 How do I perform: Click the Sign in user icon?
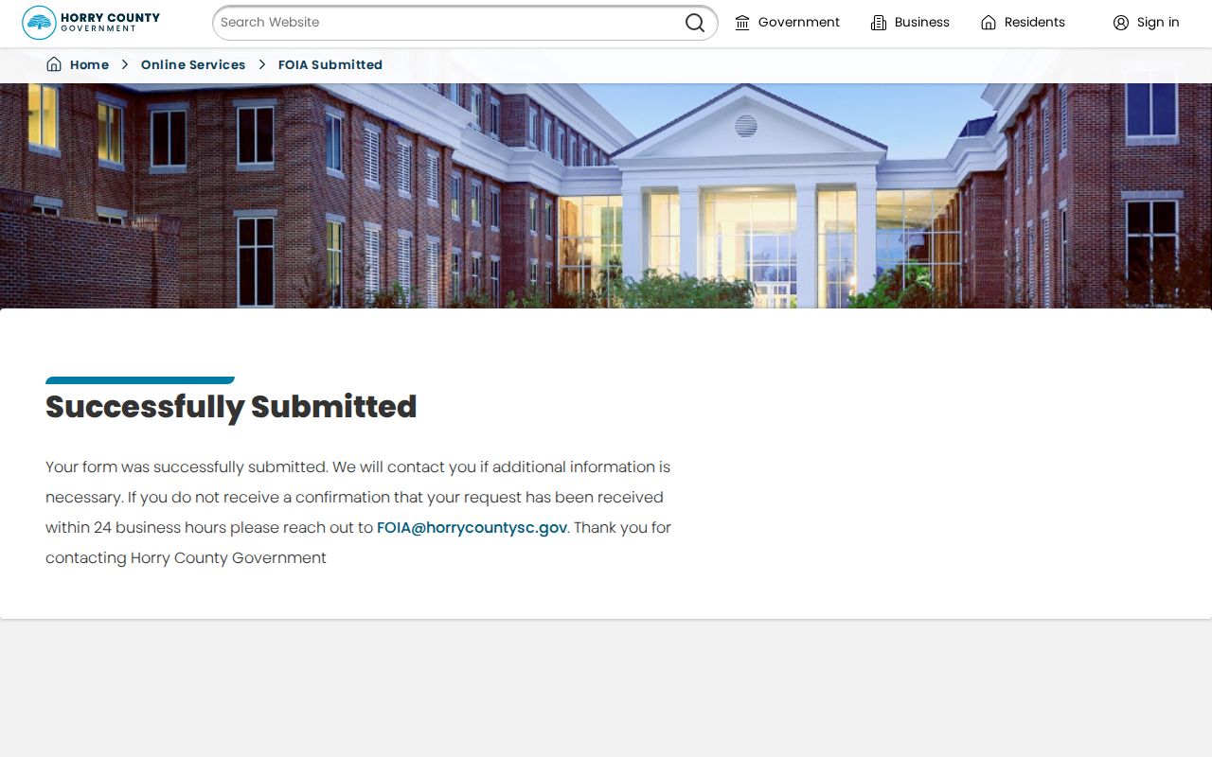[1121, 23]
